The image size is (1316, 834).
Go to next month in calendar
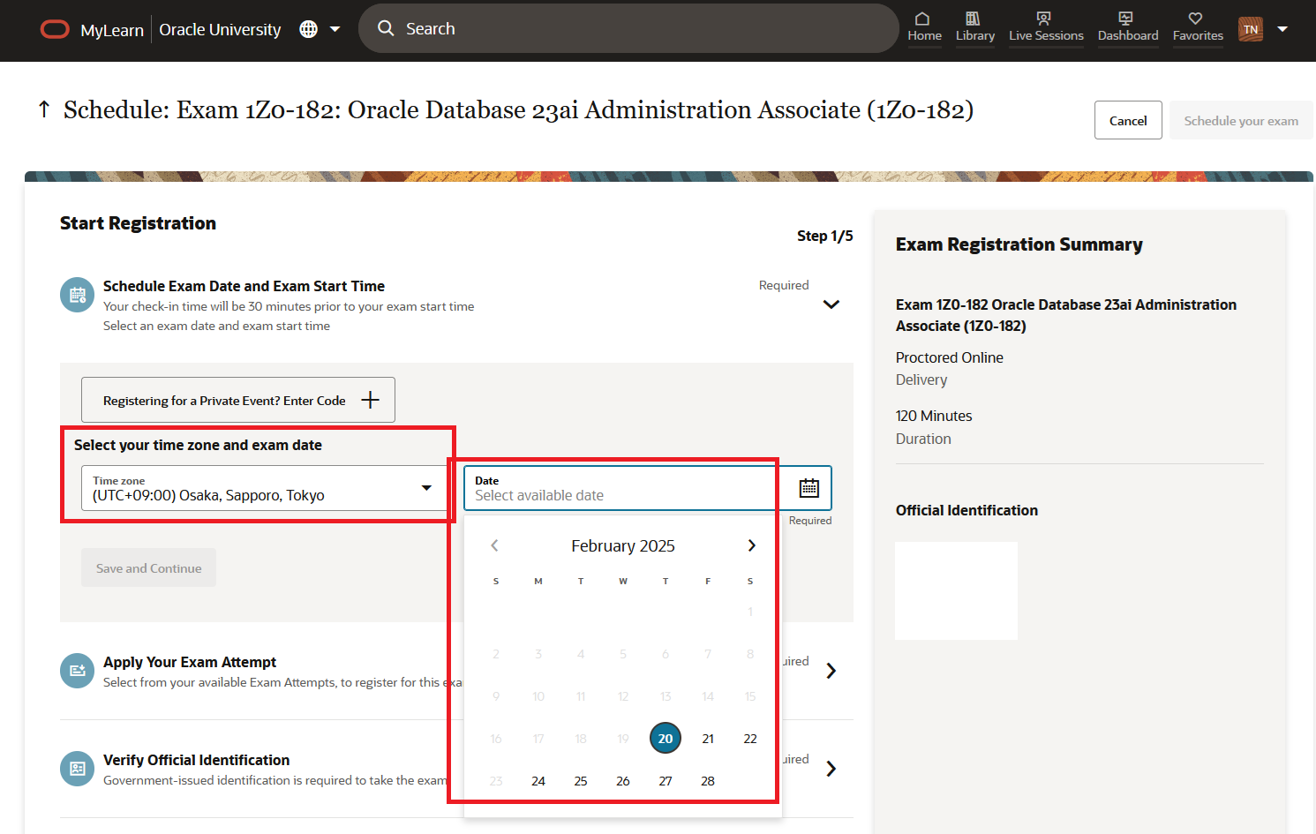(x=751, y=545)
